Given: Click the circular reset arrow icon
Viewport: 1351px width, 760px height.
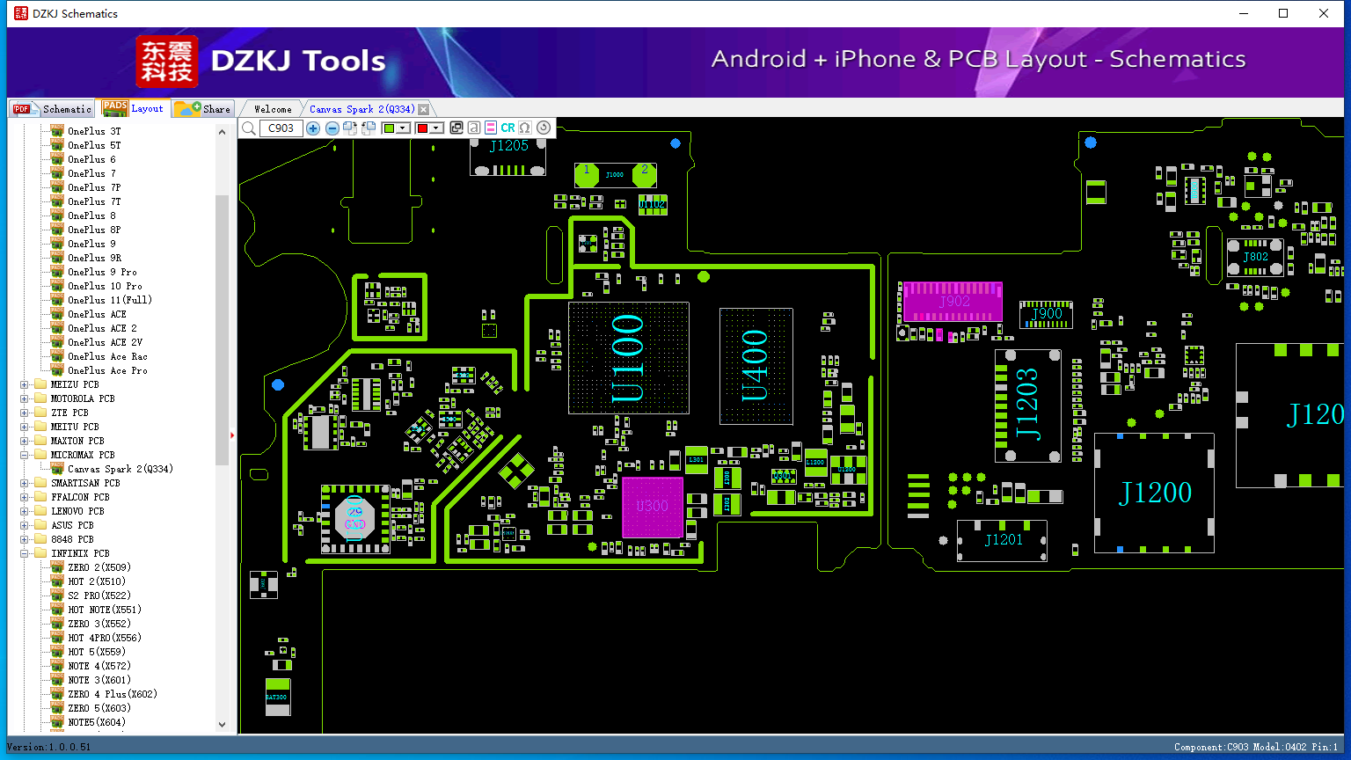Looking at the screenshot, I should [x=544, y=128].
